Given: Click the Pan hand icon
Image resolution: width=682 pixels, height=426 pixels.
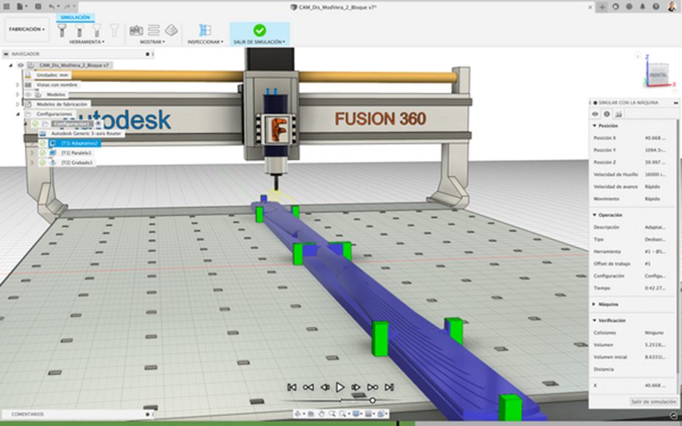Looking at the screenshot, I should pyautogui.click(x=322, y=414).
